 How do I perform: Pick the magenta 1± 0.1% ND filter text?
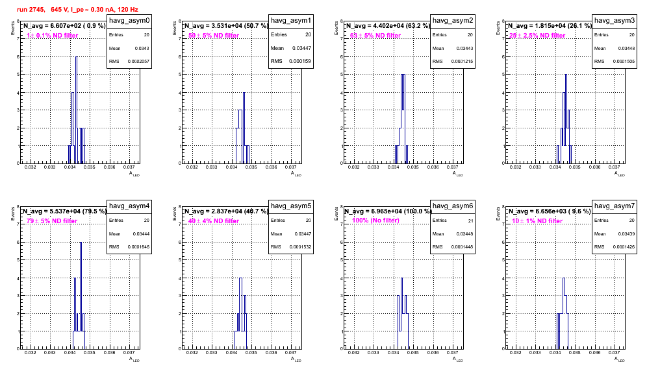[x=53, y=36]
